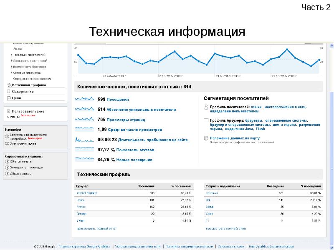
Task: Click the Содержание page icon in sidebar
Action: click(8, 91)
